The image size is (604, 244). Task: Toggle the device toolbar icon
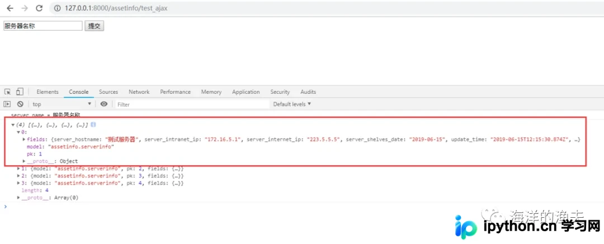(19, 92)
